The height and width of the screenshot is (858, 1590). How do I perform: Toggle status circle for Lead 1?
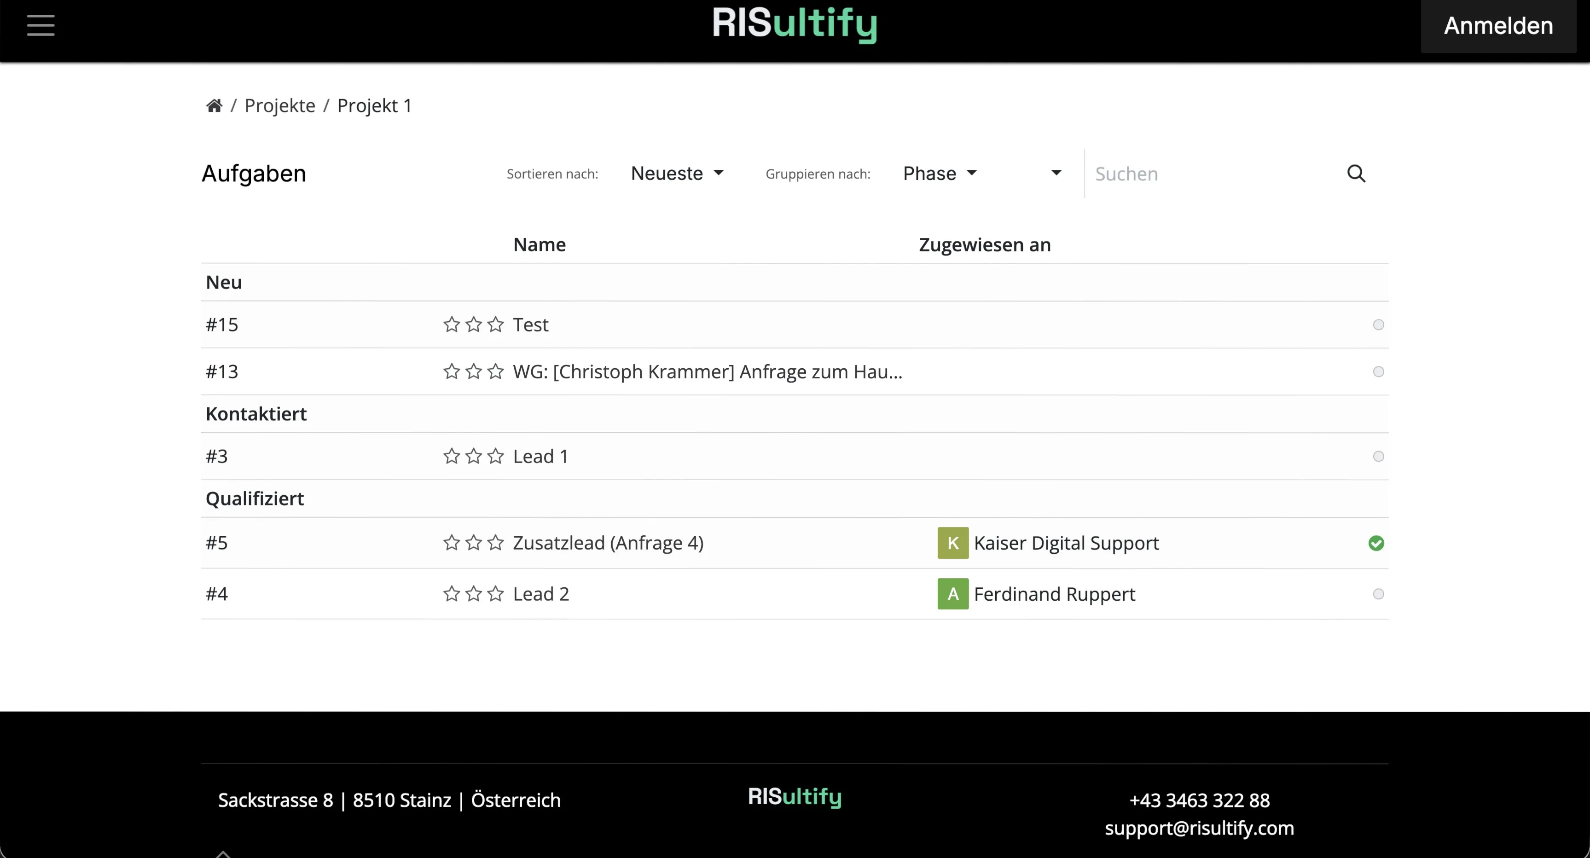[1378, 456]
